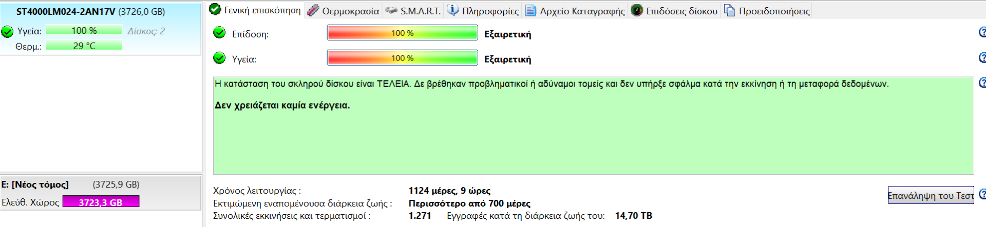Click the green checkmark next to Επίδοση
Screen dimensions: 986x227
(x=219, y=33)
